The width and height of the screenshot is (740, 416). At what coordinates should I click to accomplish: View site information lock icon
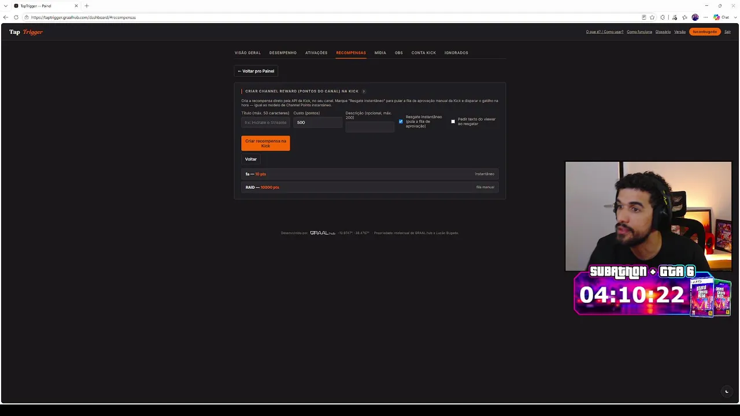click(27, 17)
